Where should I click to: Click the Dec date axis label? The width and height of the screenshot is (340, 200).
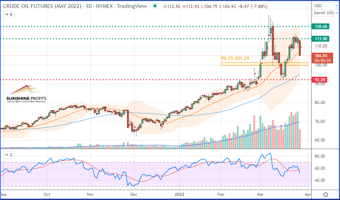(134, 194)
